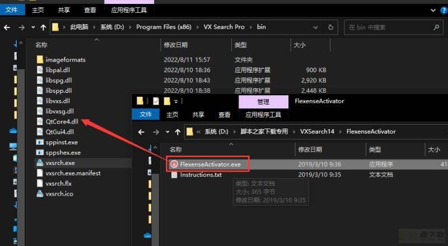This screenshot has width=448, height=246.
Task: Select the 900 KB size cell
Action: [x=316, y=70]
